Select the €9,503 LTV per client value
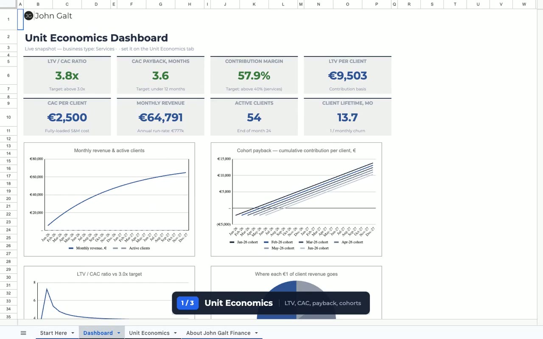Viewport: 543px width, 339px height. 347,75
